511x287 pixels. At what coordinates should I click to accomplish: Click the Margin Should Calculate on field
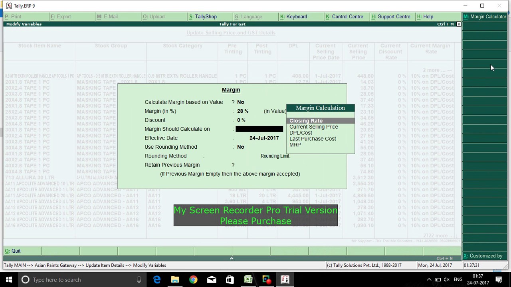(259, 129)
